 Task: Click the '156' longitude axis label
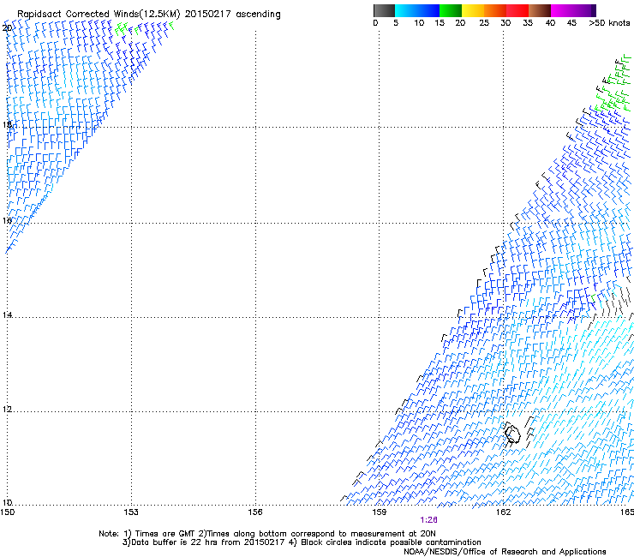(255, 512)
